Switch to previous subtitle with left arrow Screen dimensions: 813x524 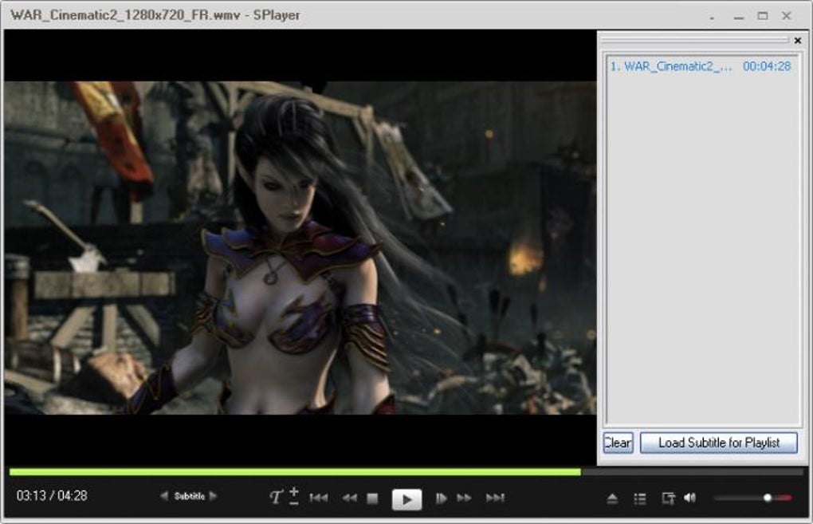[x=164, y=496]
